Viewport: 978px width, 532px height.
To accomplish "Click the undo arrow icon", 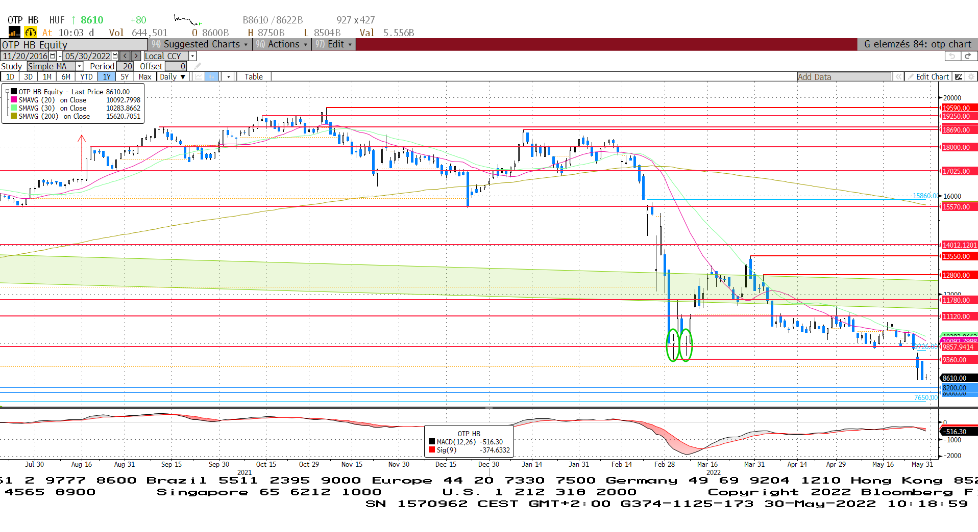I will pos(952,56).
